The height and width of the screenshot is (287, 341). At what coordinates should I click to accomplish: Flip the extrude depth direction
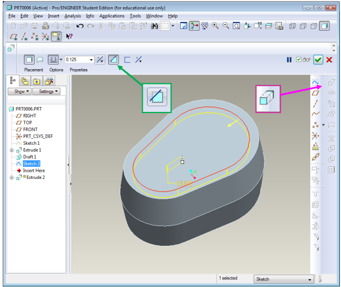point(99,59)
